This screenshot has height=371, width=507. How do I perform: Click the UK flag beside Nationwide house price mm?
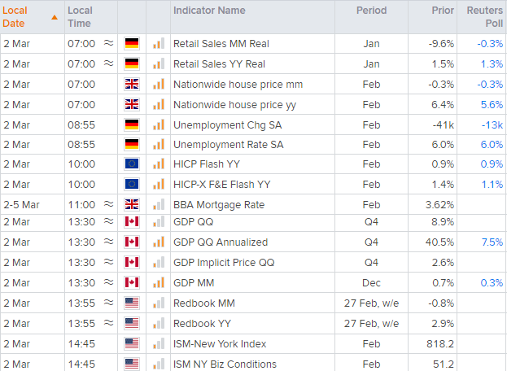(132, 83)
